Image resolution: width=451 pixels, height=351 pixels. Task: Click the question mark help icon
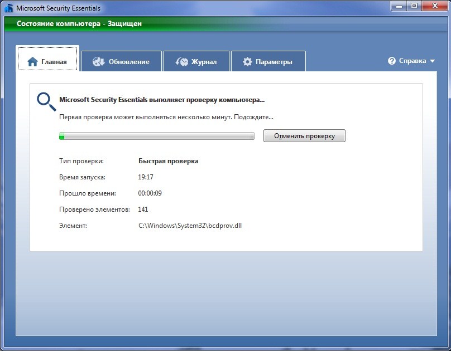392,61
